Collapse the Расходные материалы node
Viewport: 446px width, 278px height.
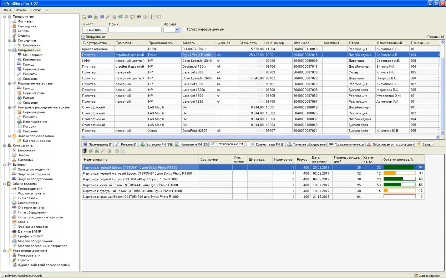click(9, 83)
